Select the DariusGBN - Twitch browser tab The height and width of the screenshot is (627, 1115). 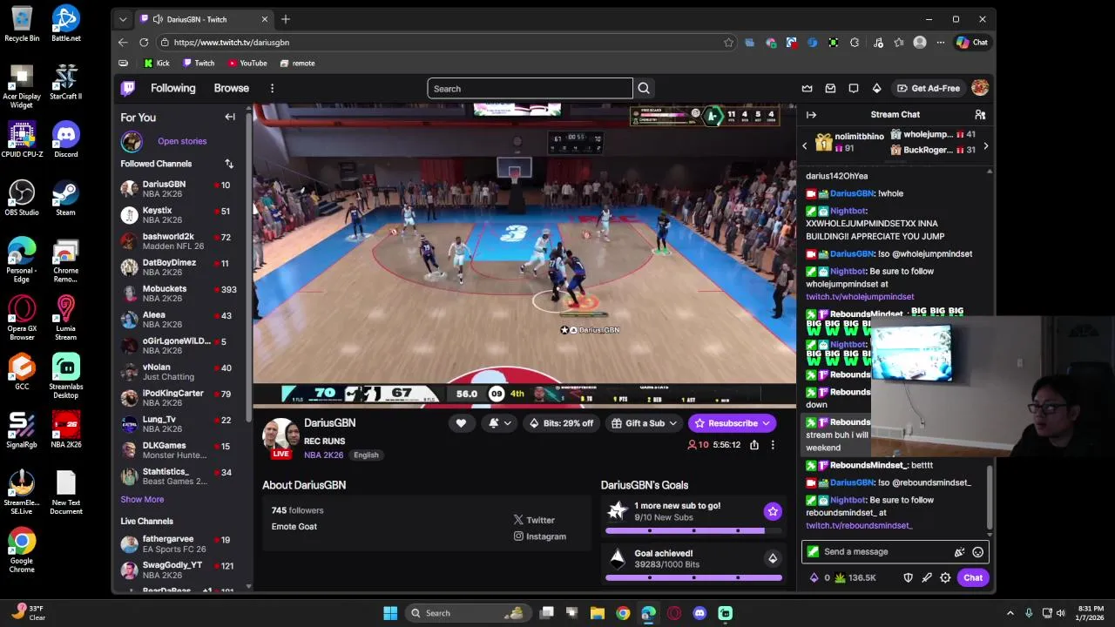click(x=205, y=19)
